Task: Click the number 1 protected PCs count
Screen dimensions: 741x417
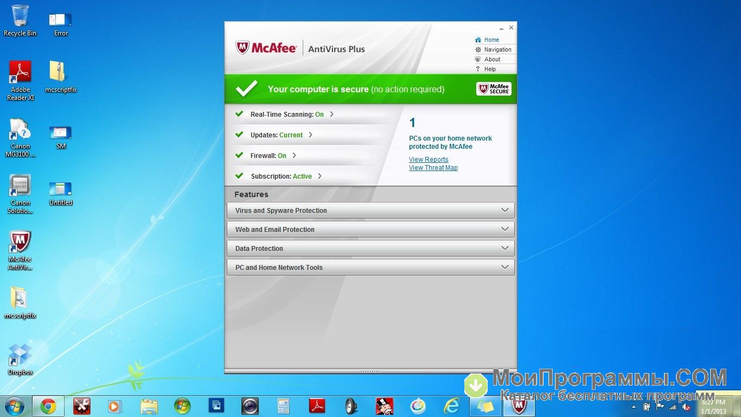Action: (x=412, y=123)
